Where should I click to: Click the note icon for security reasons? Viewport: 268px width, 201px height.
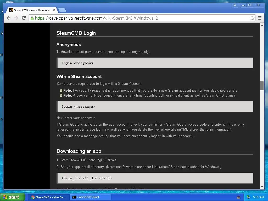point(61,90)
